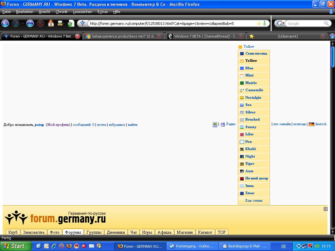Switch to Windows 7 BETA 1 Sammelthread tab
Image resolution: width=335 pixels, height=251 pixels.
tap(205, 36)
